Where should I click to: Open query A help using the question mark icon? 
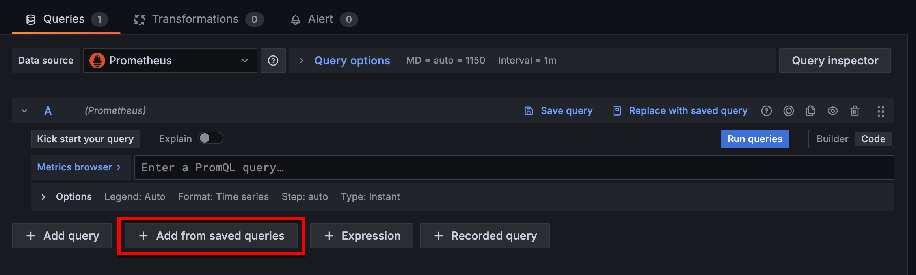click(767, 111)
